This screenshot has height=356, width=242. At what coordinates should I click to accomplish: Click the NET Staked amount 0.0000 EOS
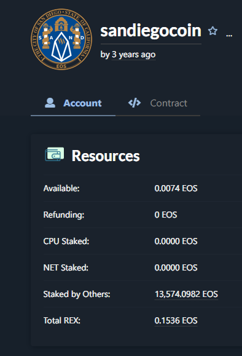point(176,267)
